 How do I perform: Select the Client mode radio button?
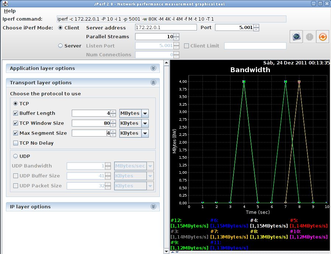pos(60,28)
